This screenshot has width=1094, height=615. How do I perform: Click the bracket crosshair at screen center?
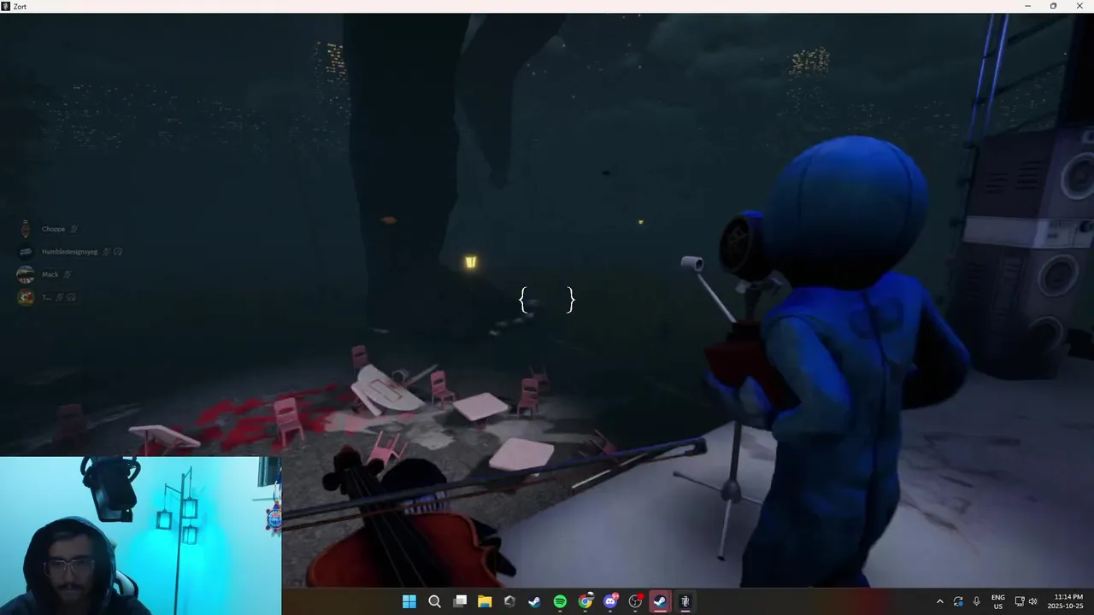(547, 299)
